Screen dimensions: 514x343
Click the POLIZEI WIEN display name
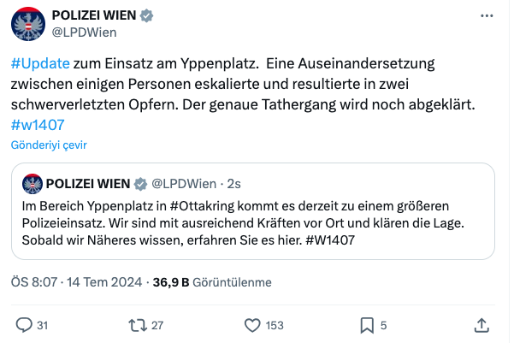(x=94, y=15)
